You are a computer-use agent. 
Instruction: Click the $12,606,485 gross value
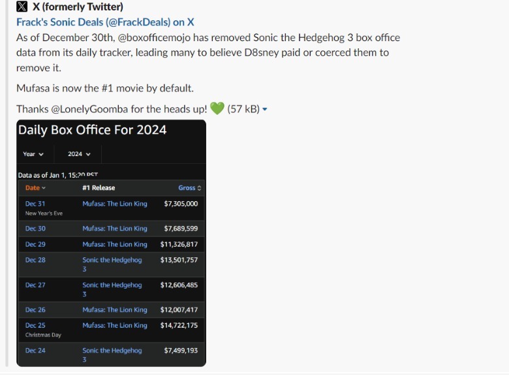click(179, 285)
